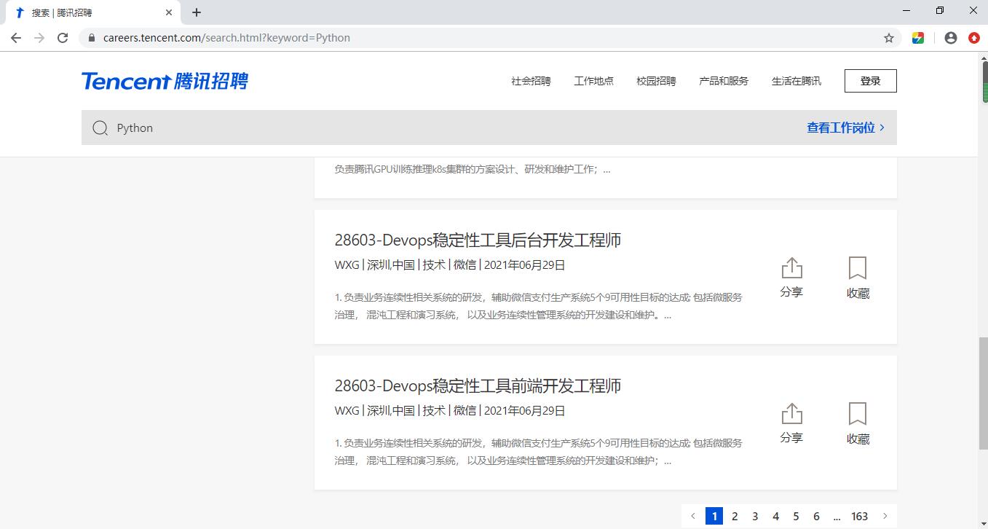Jump to last page 163
Image resolution: width=988 pixels, height=529 pixels.
[860, 516]
